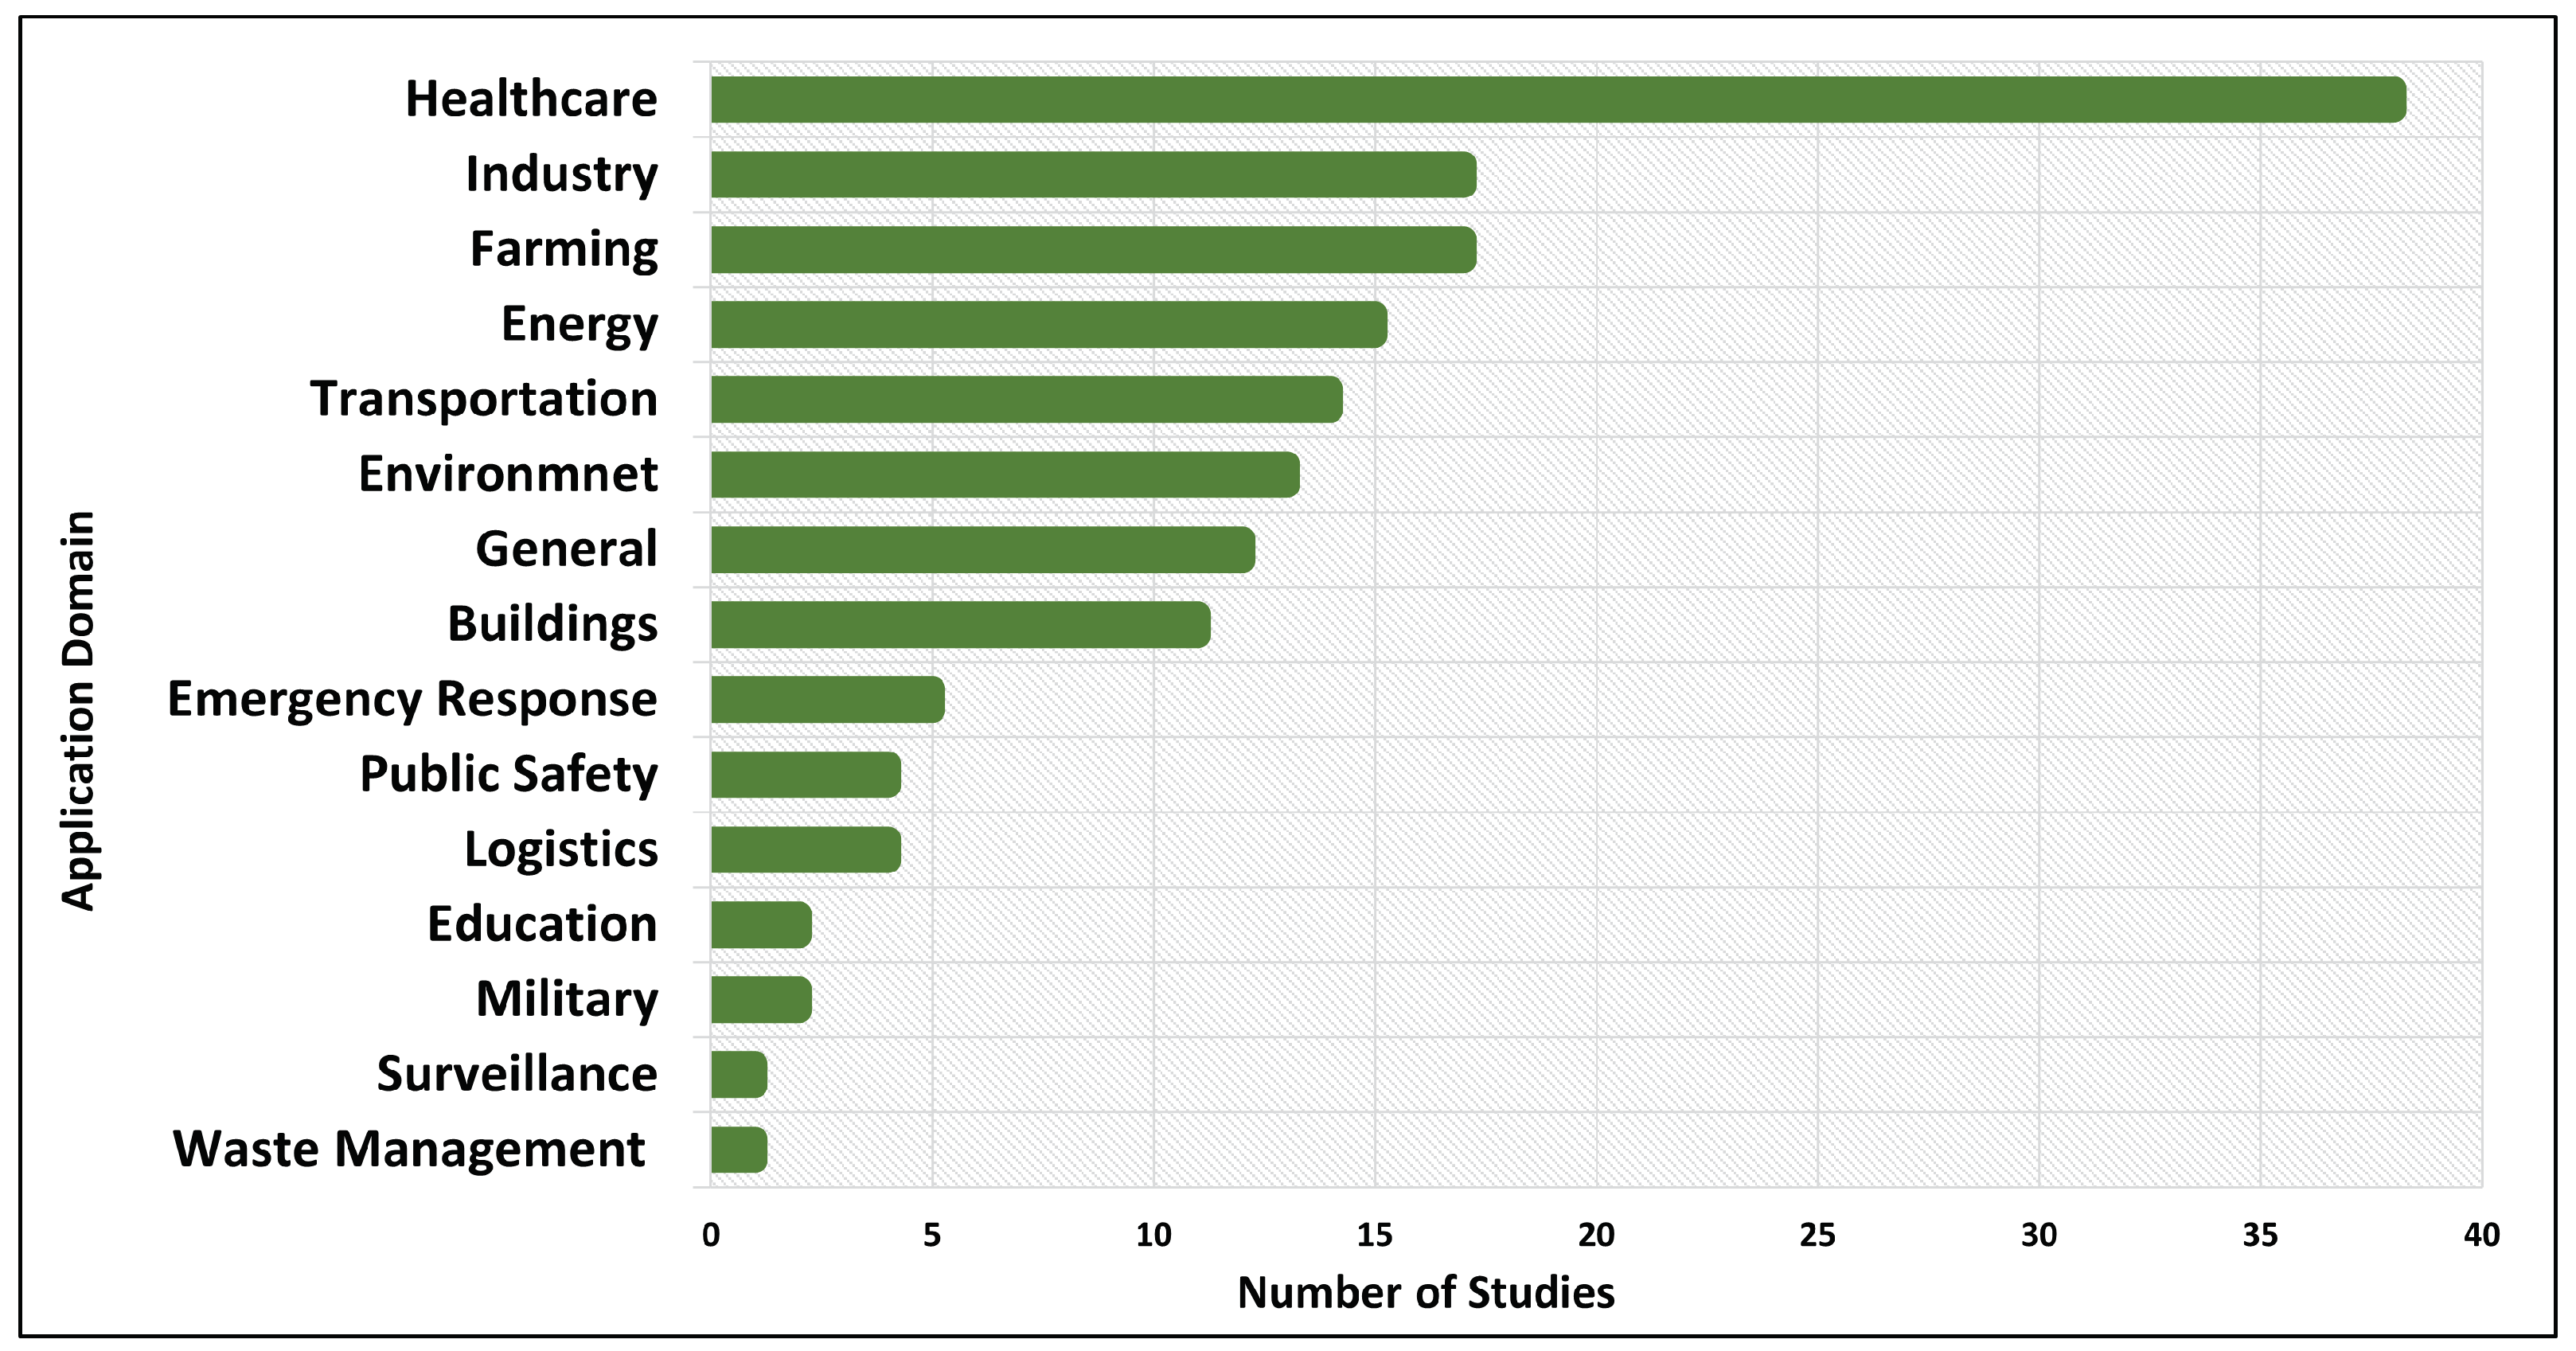Click the Healthcare category label
2576x1351 pixels.
pyautogui.click(x=531, y=99)
